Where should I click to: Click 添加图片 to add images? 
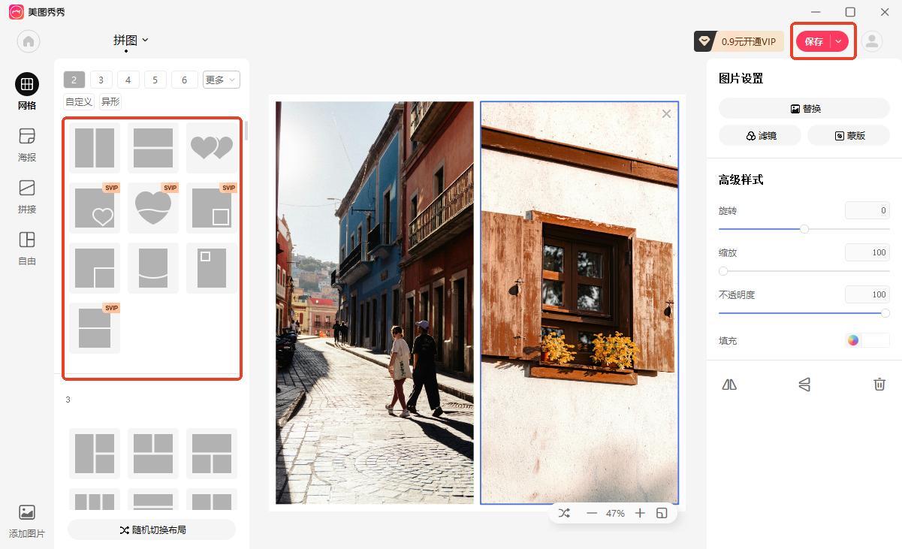(x=27, y=521)
